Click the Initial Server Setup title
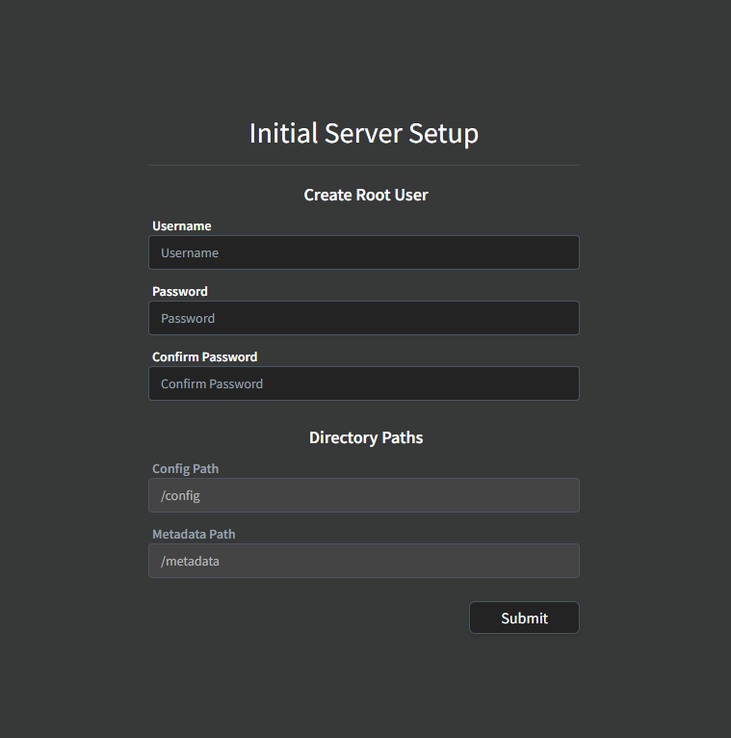Image resolution: width=731 pixels, height=738 pixels. pyautogui.click(x=363, y=133)
